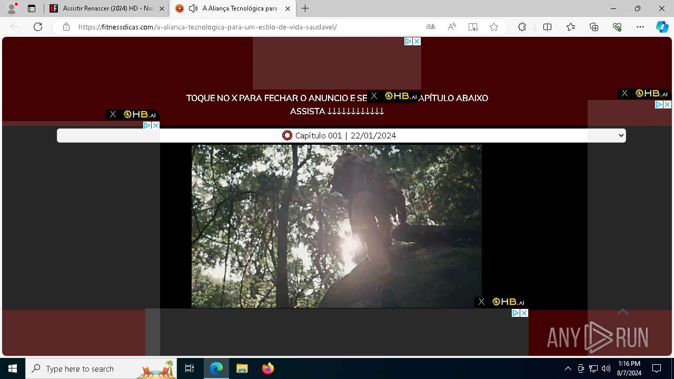The image size is (674, 379).
Task: Dismiss the HB.AI overlay below the video
Action: point(481,302)
